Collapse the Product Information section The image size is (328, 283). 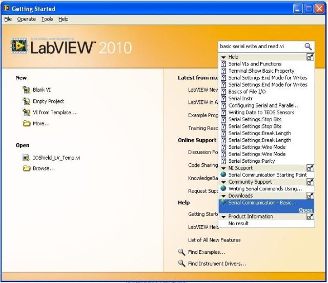[x=223, y=216]
